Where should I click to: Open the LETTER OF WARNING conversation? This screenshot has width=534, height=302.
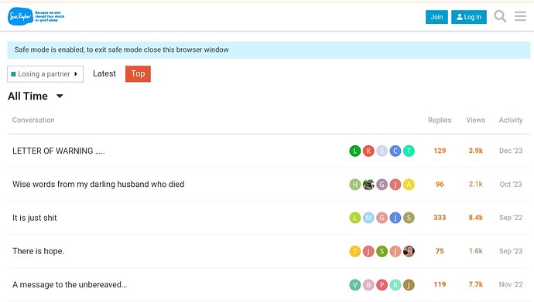[x=59, y=151]
